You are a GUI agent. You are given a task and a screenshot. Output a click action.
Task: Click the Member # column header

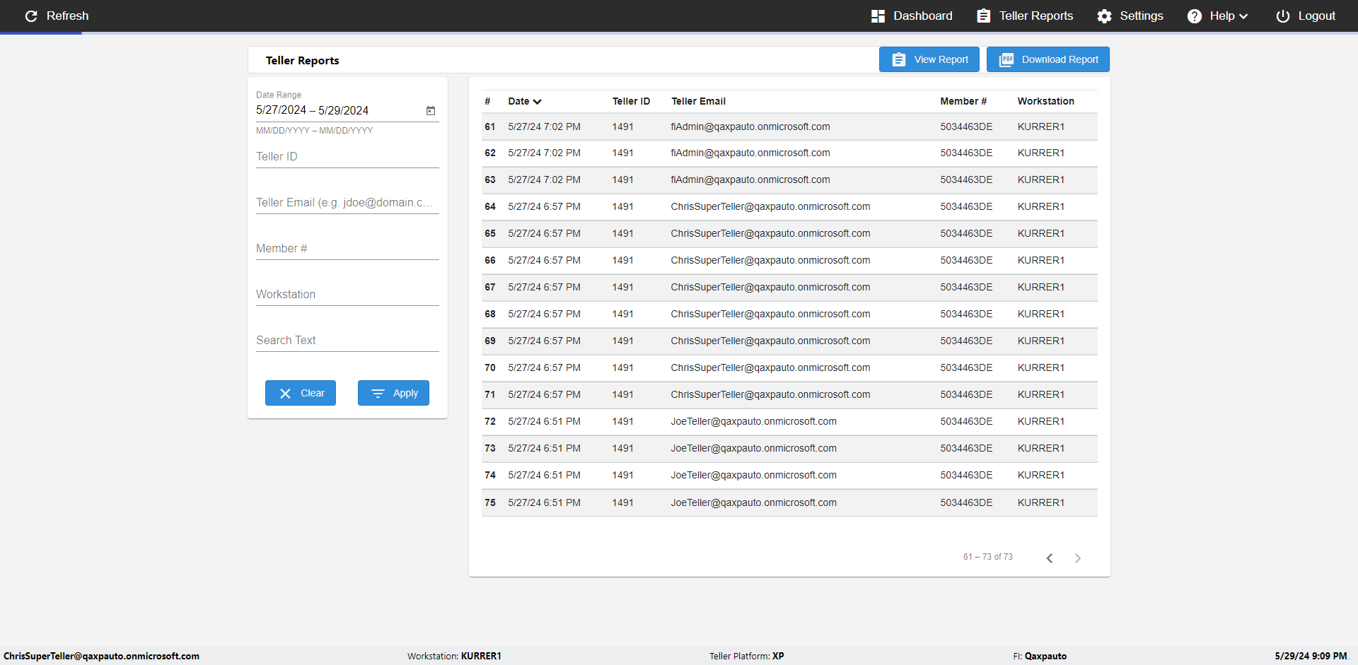click(x=963, y=101)
